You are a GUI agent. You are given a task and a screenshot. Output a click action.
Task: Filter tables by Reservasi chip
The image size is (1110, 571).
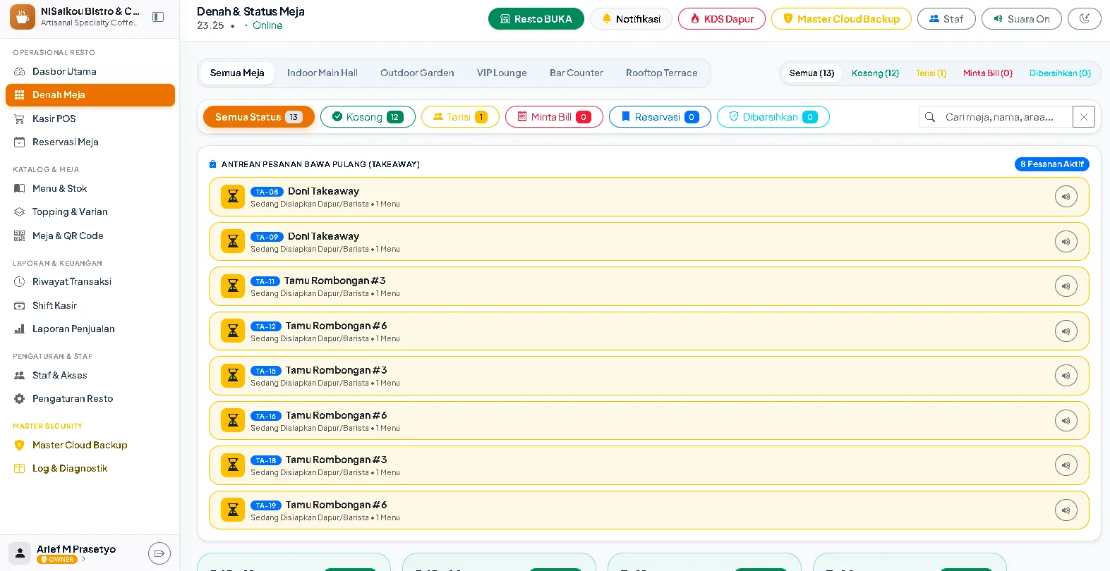(660, 117)
